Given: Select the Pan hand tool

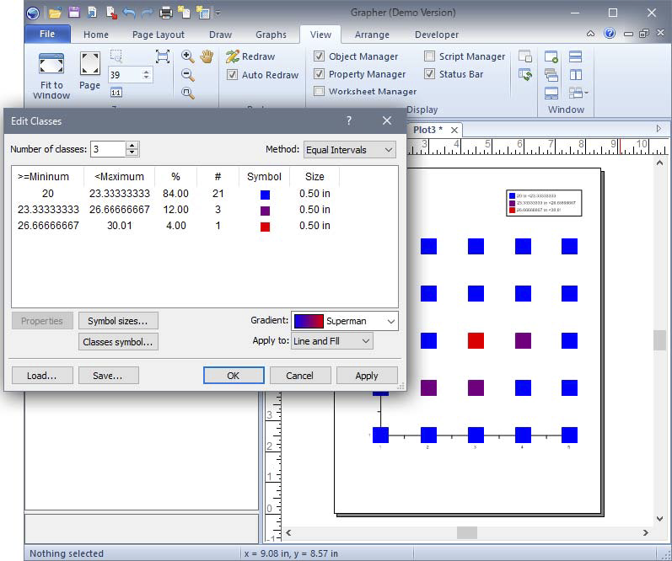Looking at the screenshot, I should 206,56.
